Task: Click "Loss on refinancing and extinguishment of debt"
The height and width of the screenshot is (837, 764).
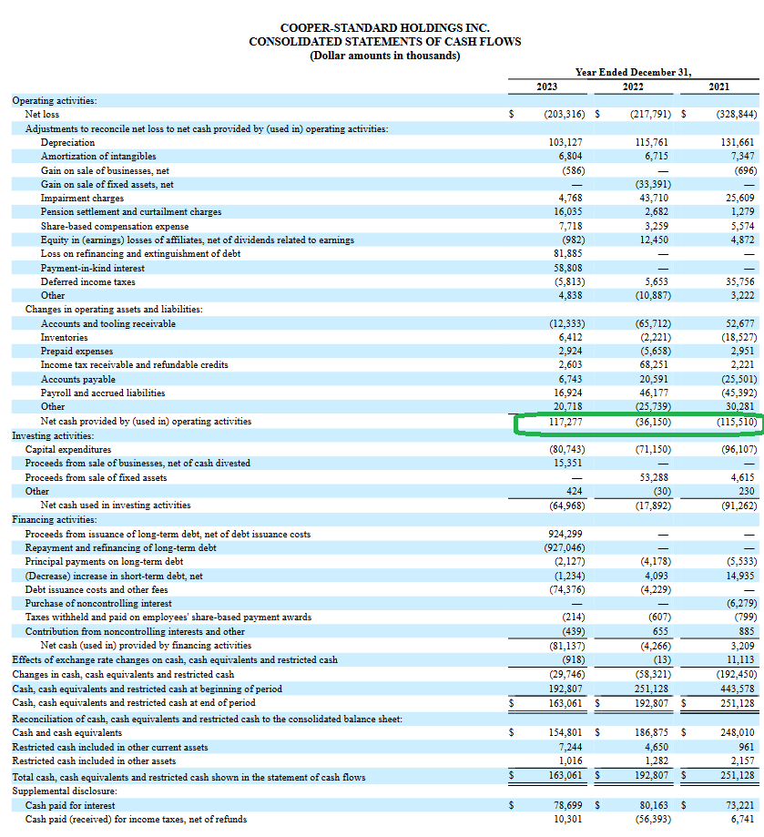Action: pos(141,253)
